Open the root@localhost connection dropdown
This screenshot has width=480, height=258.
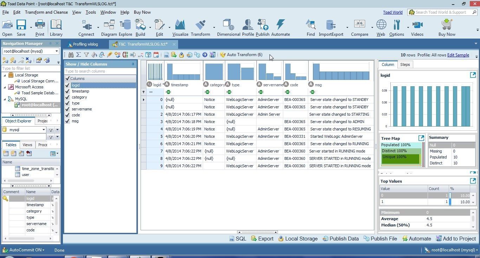point(57,51)
